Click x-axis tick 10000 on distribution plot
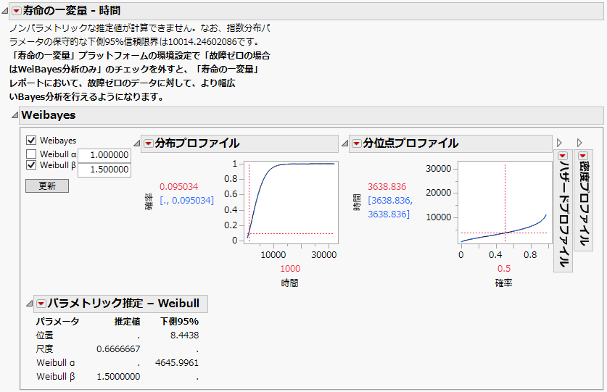Screen dimensions: 607x392 tap(273, 254)
